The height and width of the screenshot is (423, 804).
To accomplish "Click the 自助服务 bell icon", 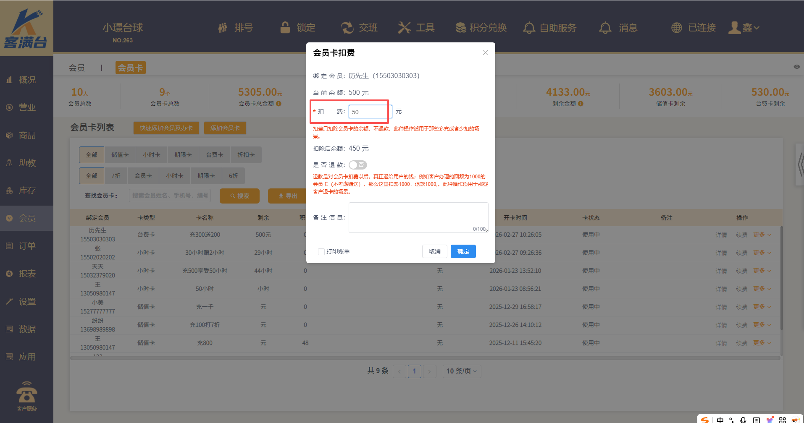I will (x=529, y=28).
